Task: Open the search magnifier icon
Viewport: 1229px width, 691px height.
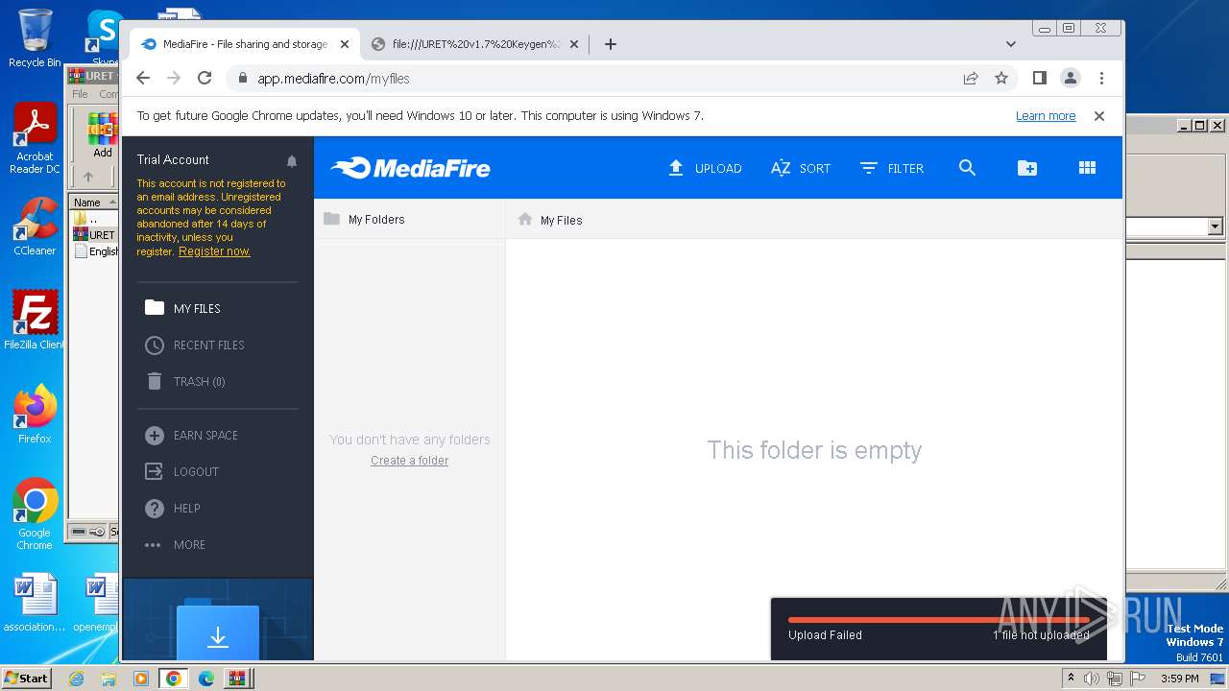Action: click(x=967, y=168)
